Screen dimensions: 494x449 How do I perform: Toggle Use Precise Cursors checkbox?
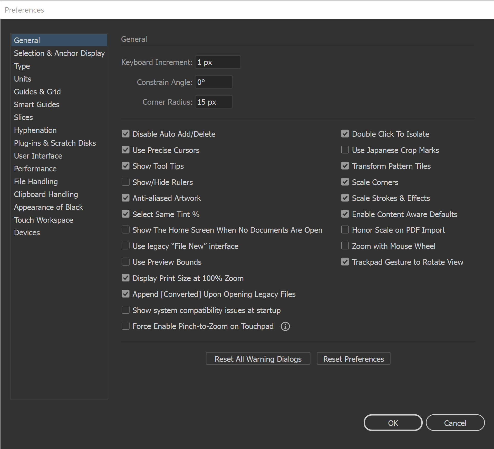[x=125, y=150]
